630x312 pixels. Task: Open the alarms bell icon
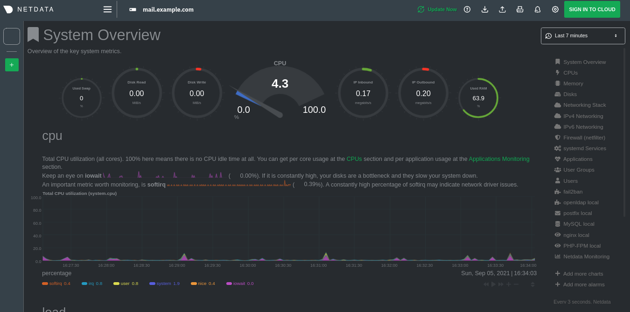click(x=538, y=9)
